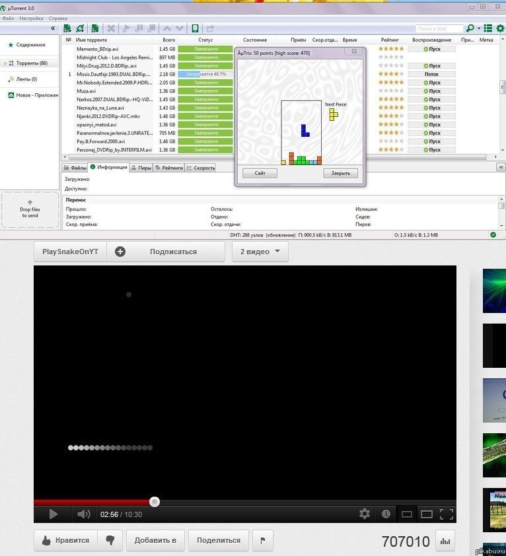506x556 pixels.
Task: Toggle fullscreen mode on video player
Action: pos(447,514)
